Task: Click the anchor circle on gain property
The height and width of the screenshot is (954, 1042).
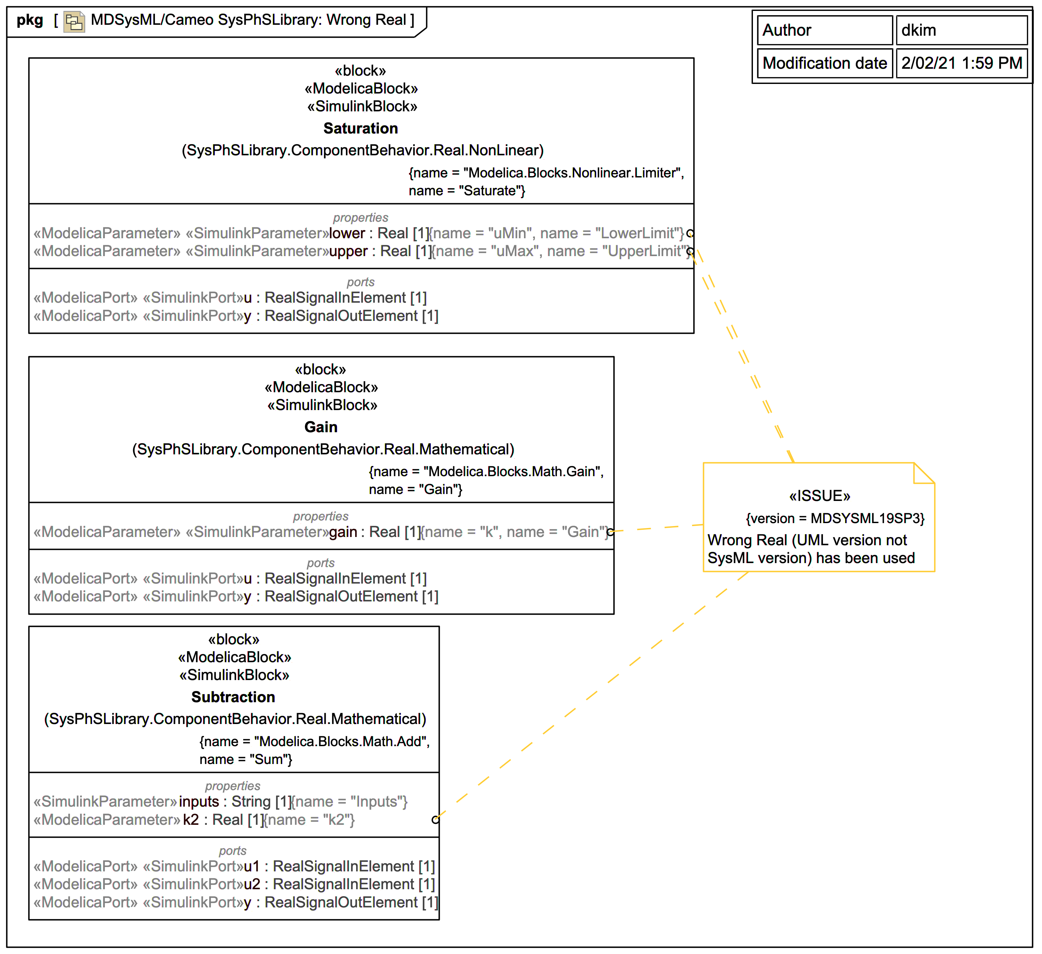Action: [611, 532]
